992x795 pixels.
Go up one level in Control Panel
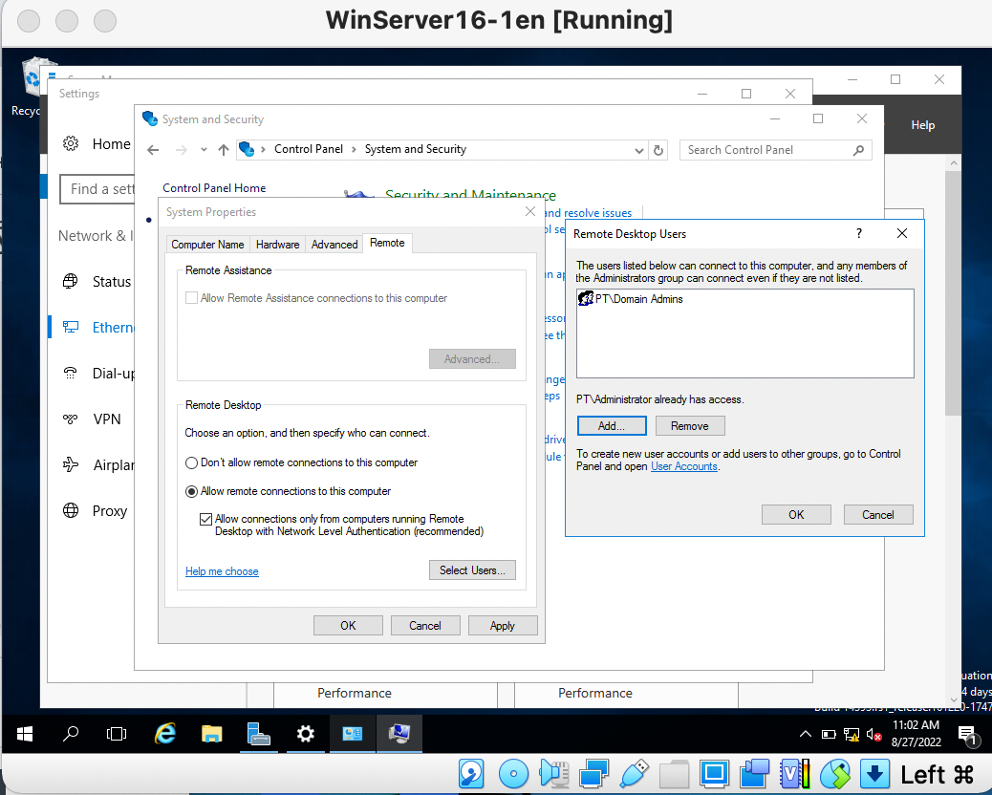(224, 150)
